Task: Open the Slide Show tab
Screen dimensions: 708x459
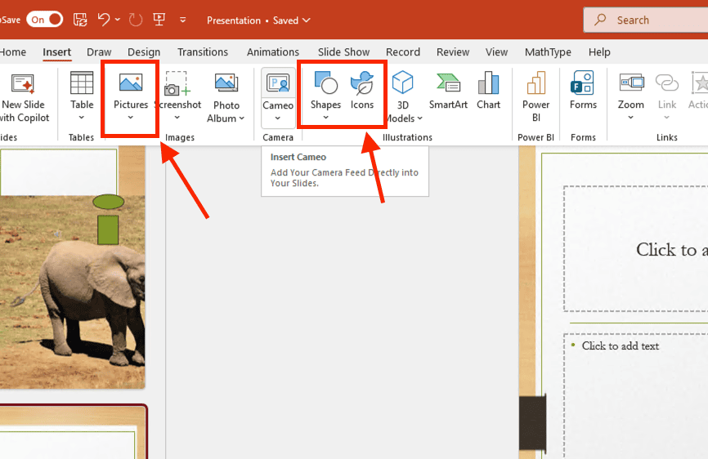Action: click(343, 52)
